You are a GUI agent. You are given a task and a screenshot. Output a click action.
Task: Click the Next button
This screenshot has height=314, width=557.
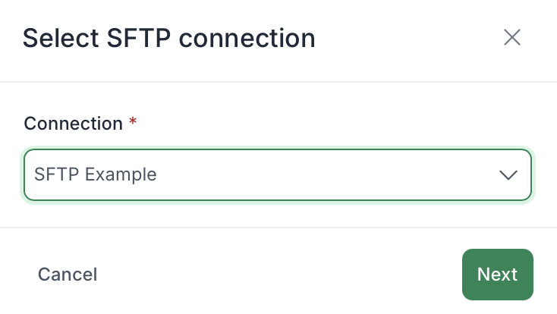pos(497,275)
